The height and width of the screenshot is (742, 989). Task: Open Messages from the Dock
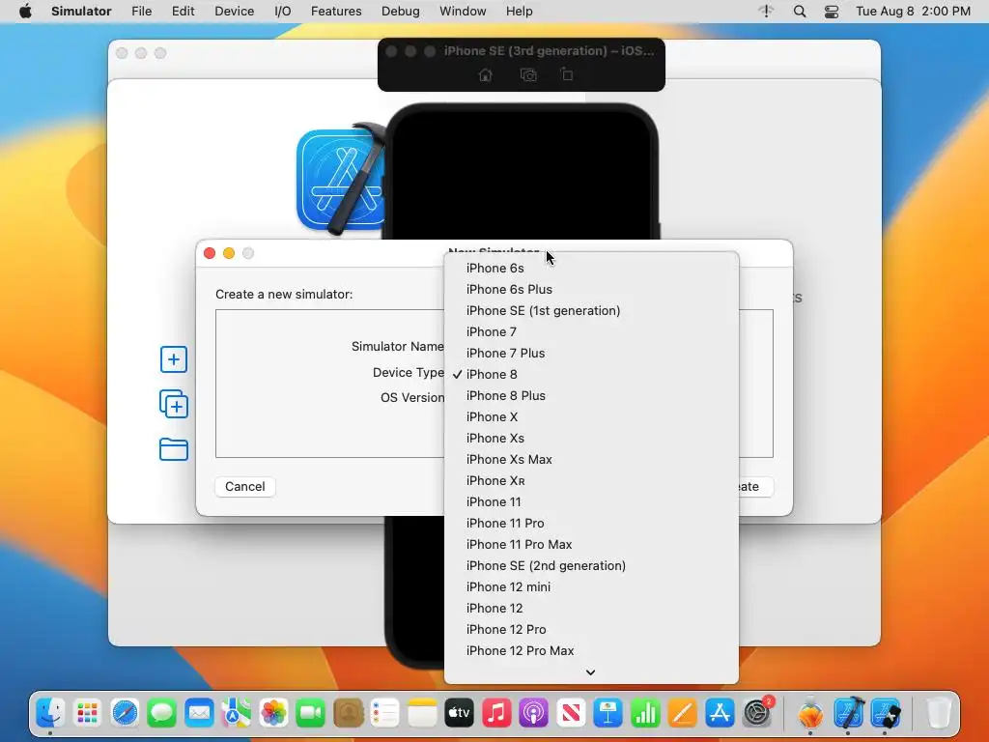click(x=161, y=714)
